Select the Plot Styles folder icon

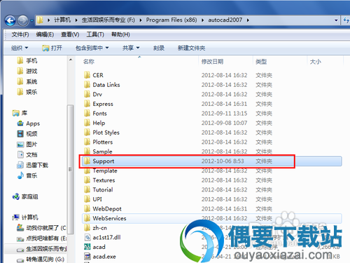[x=87, y=133]
